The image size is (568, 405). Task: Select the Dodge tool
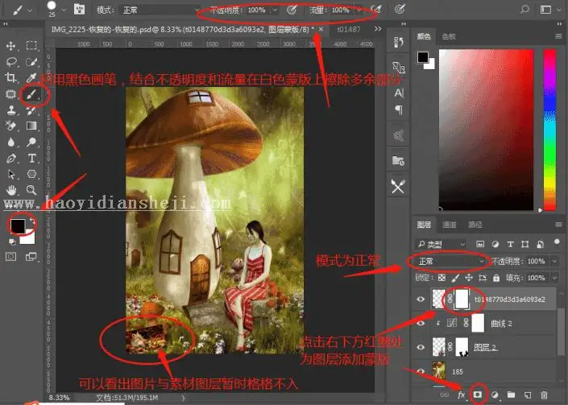click(31, 142)
